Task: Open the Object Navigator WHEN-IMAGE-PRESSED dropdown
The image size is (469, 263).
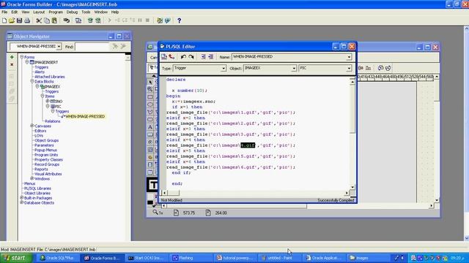Action: [59, 47]
